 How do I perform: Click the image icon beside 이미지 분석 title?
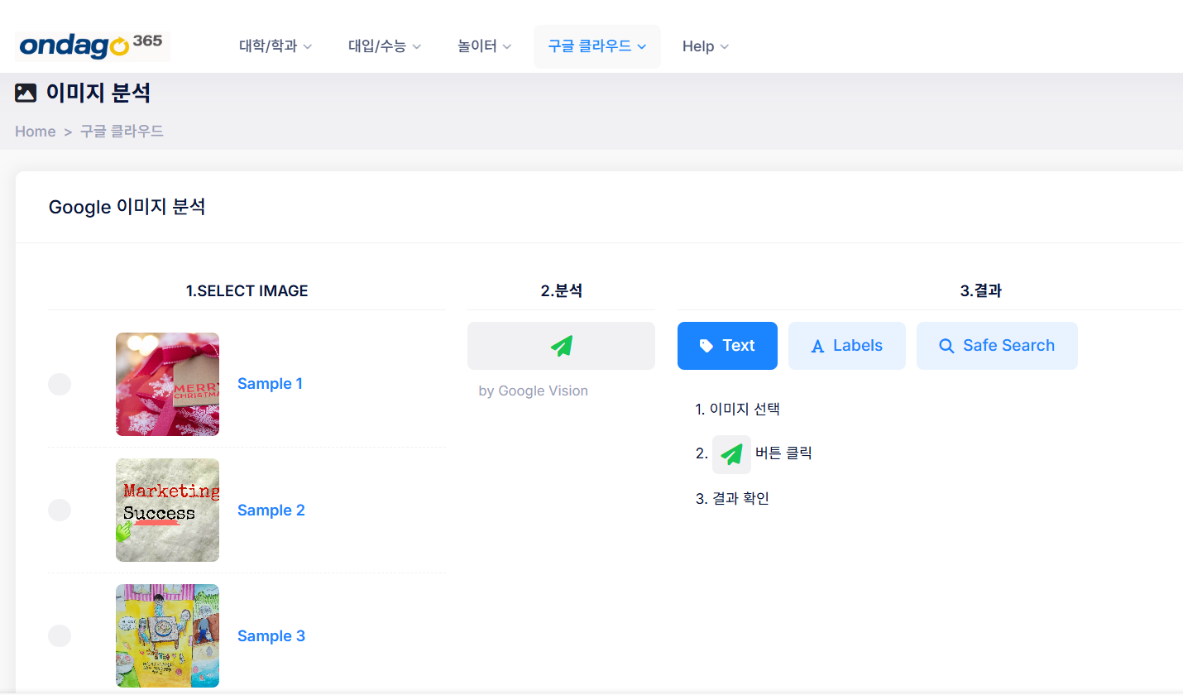tap(26, 93)
